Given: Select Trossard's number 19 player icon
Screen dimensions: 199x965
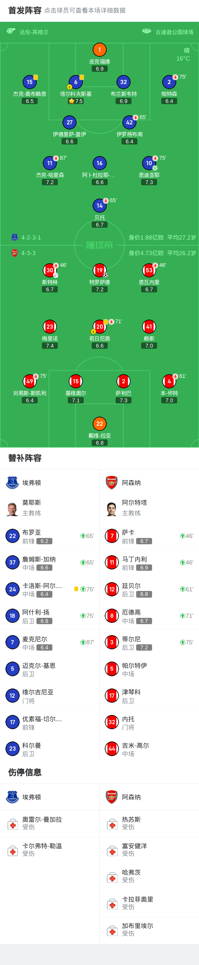Looking at the screenshot, I should [x=99, y=270].
